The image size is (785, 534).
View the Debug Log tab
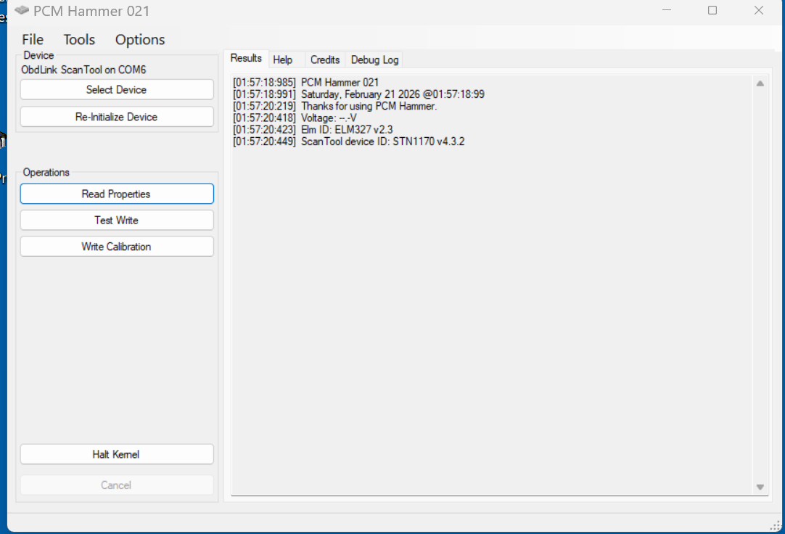[375, 59]
